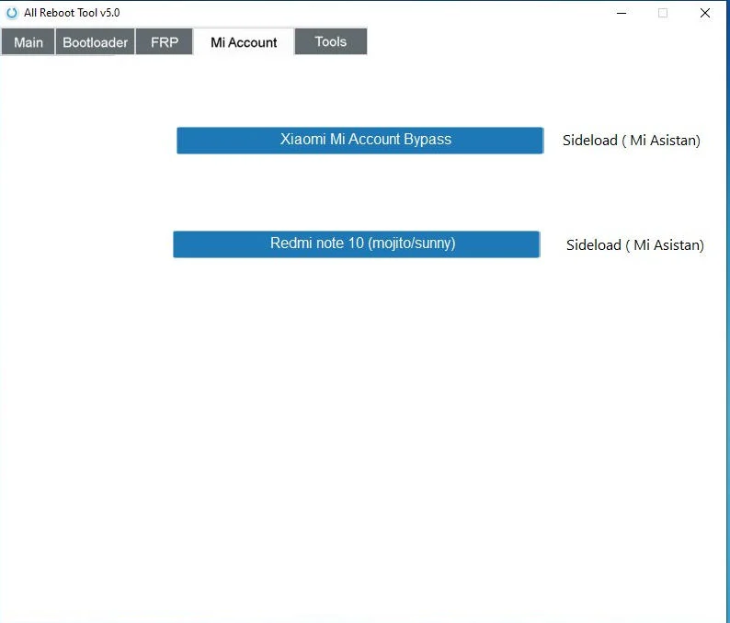Click the empty panel area below Redmi button
The image size is (730, 623).
359,413
